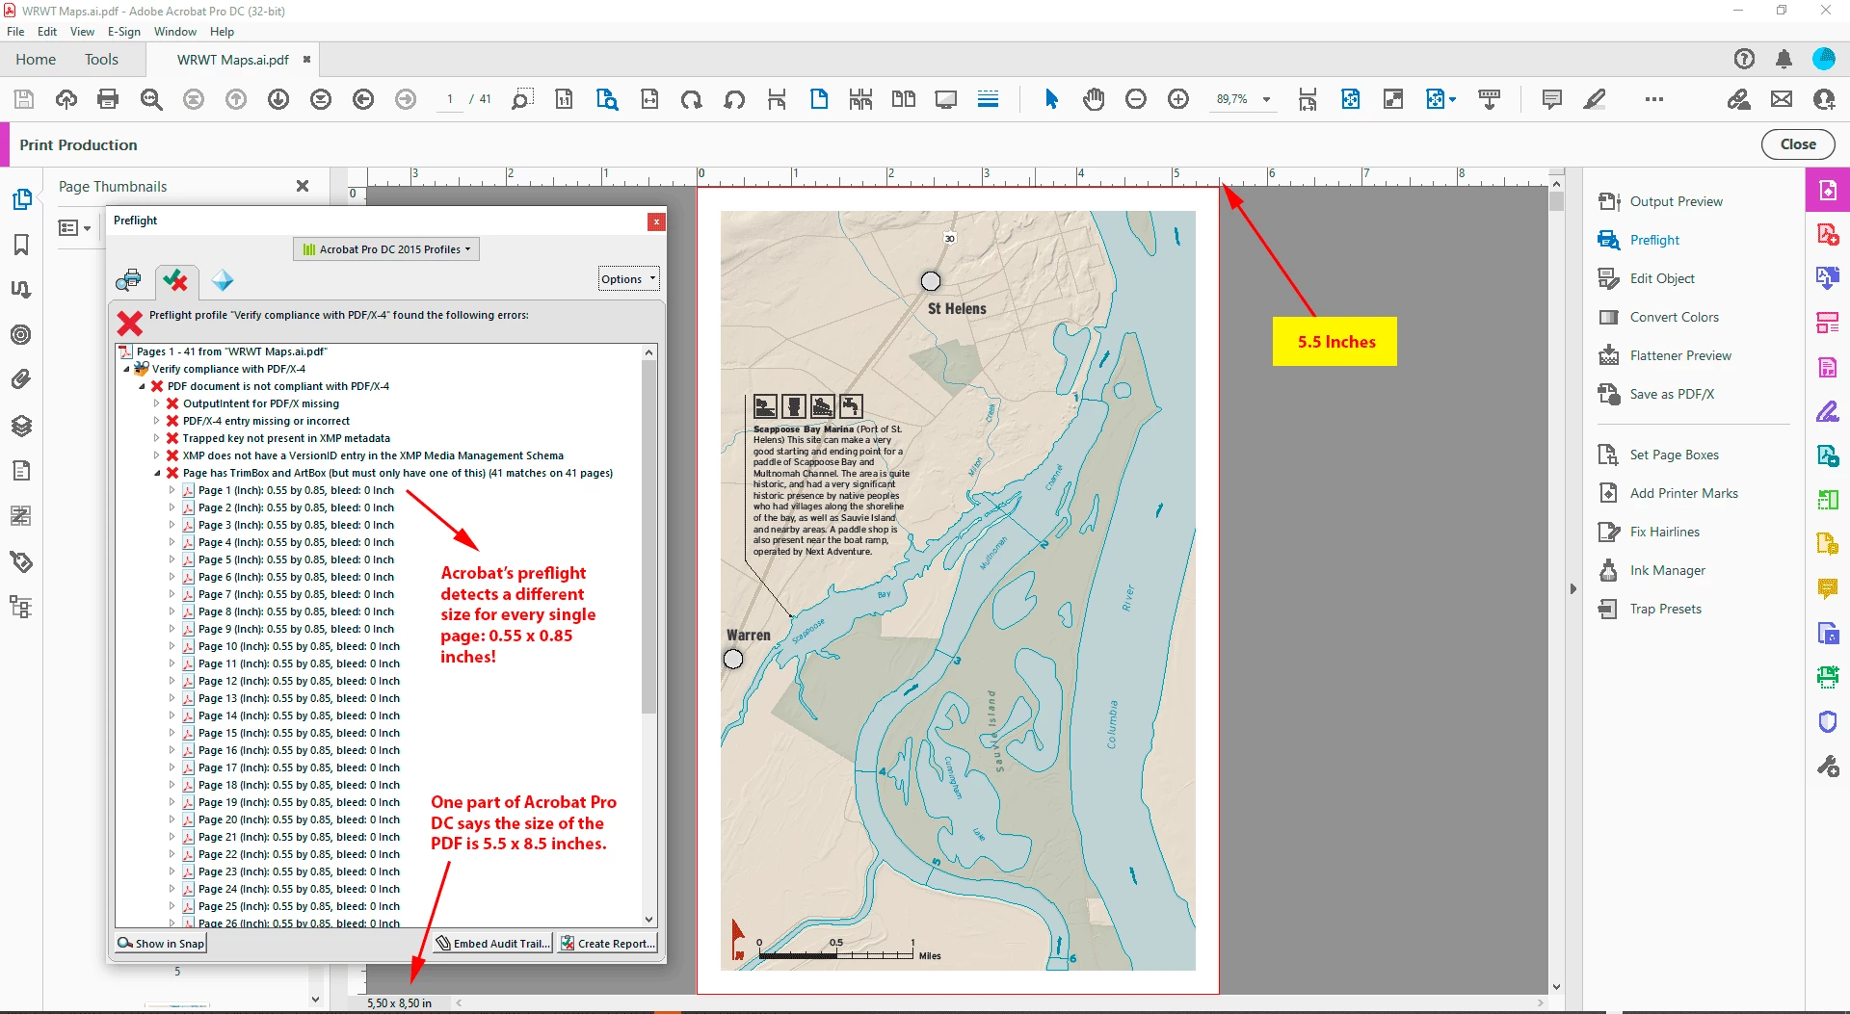The width and height of the screenshot is (1850, 1014).
Task: Expand PDF/X-4 entry missing or incorrect
Action: [157, 421]
